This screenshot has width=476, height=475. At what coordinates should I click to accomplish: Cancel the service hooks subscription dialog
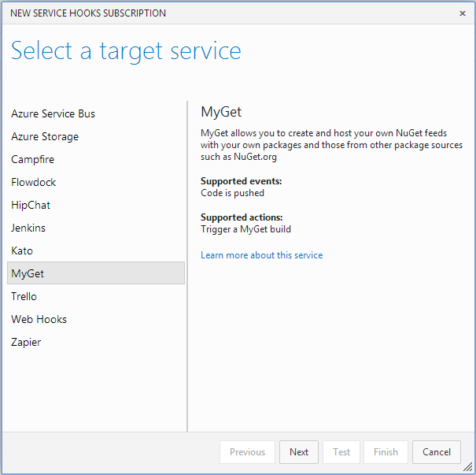[x=436, y=452]
